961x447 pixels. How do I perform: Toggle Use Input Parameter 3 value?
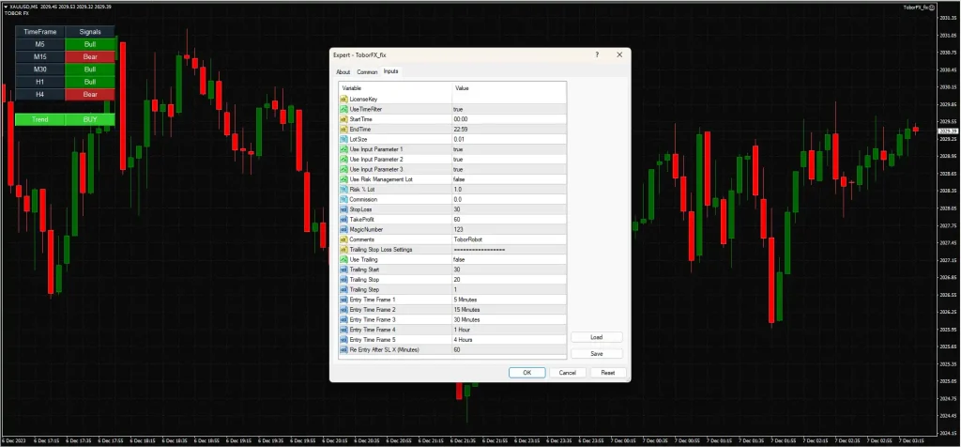(x=509, y=169)
